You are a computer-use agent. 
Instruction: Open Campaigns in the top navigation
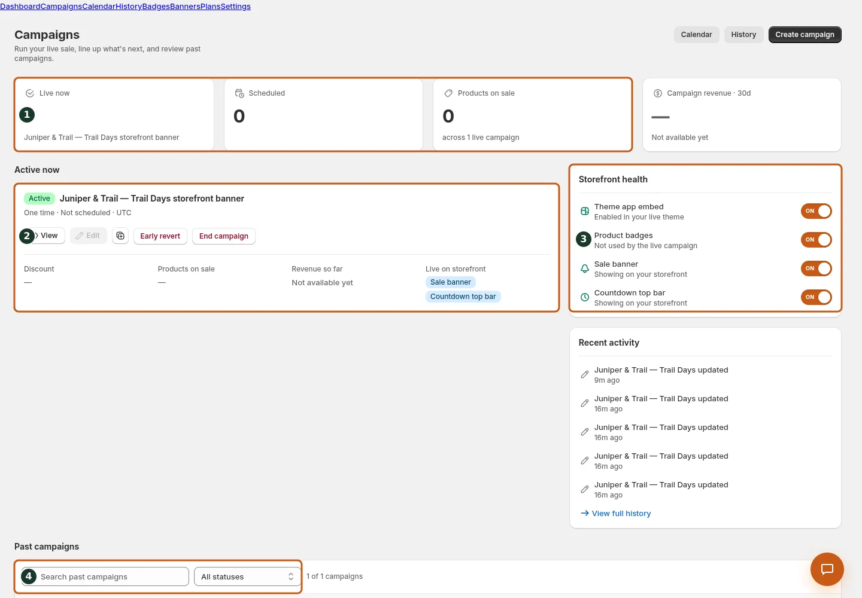tap(61, 7)
